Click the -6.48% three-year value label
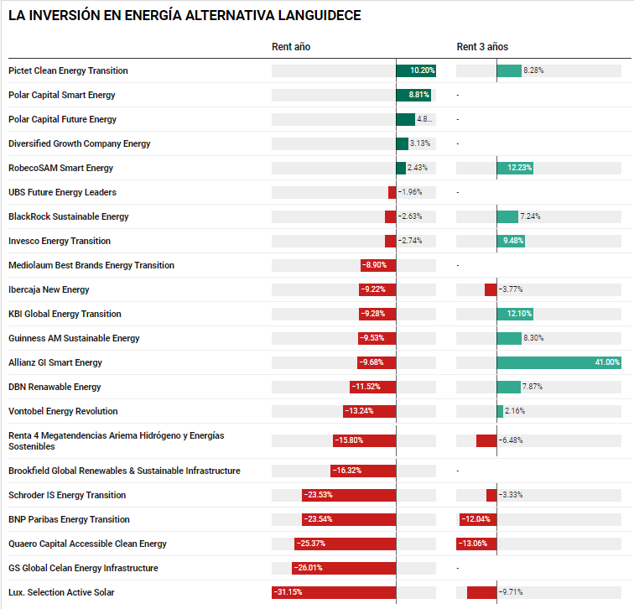The height and width of the screenshot is (609, 634). (511, 440)
